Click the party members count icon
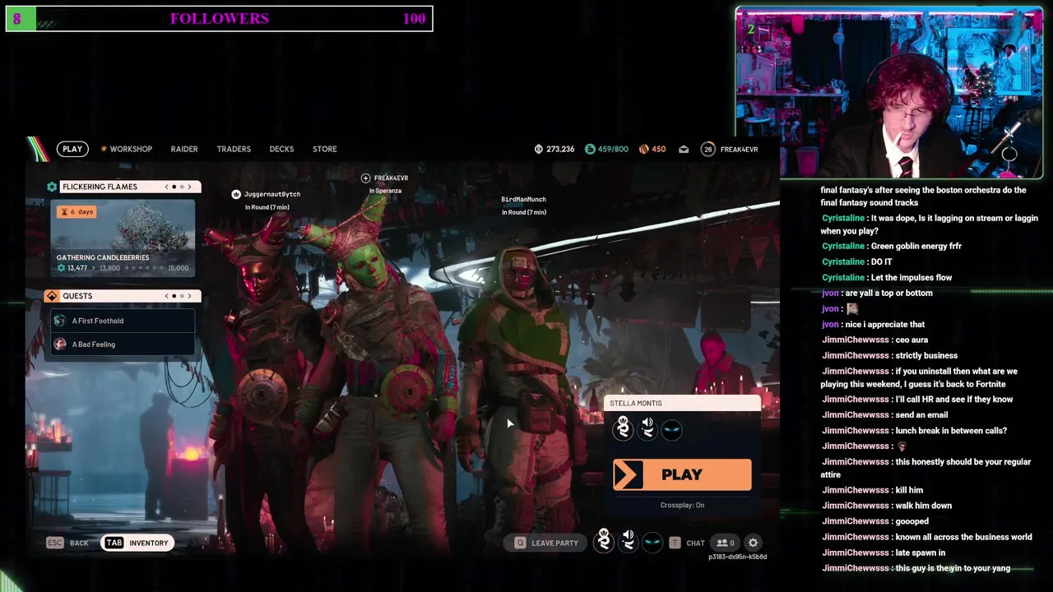The height and width of the screenshot is (592, 1053). pyautogui.click(x=726, y=543)
